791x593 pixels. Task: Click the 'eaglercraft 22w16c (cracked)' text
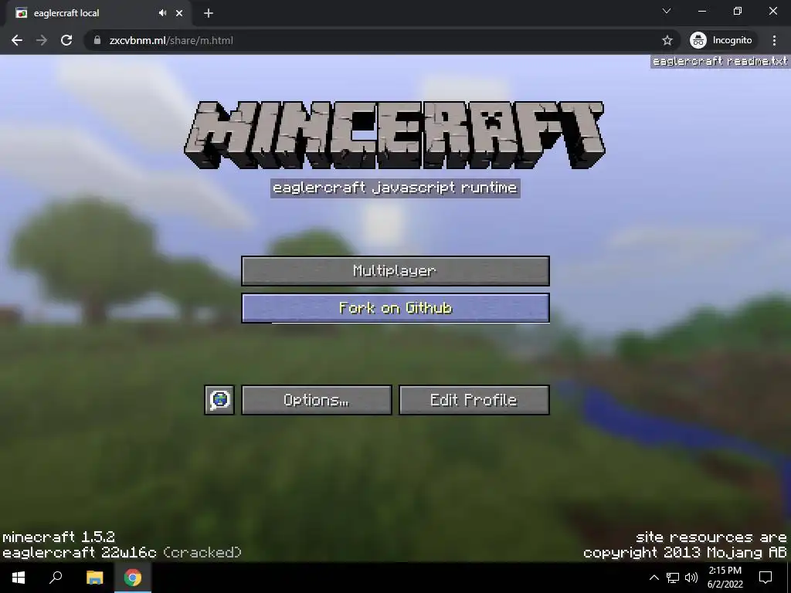tap(122, 553)
